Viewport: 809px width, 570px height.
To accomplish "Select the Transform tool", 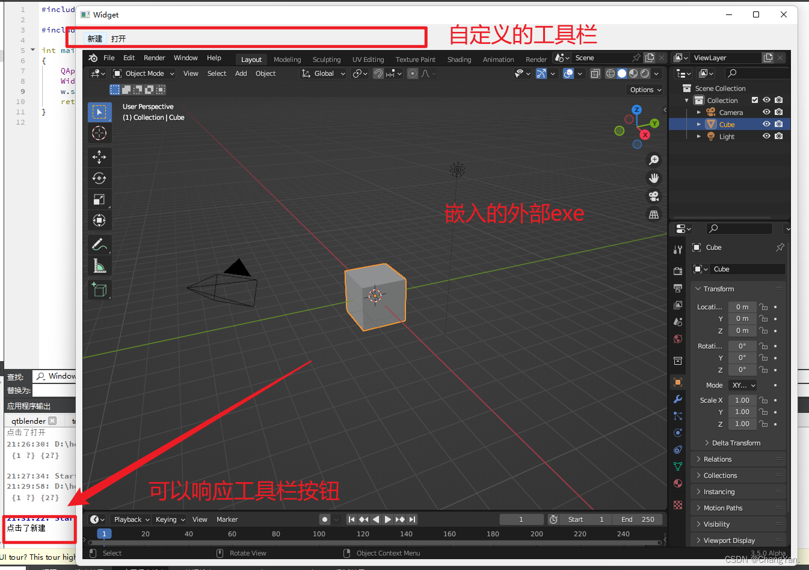I will coord(99,220).
